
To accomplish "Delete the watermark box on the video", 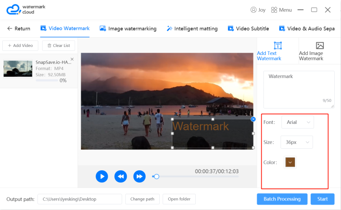I will pyautogui.click(x=253, y=119).
